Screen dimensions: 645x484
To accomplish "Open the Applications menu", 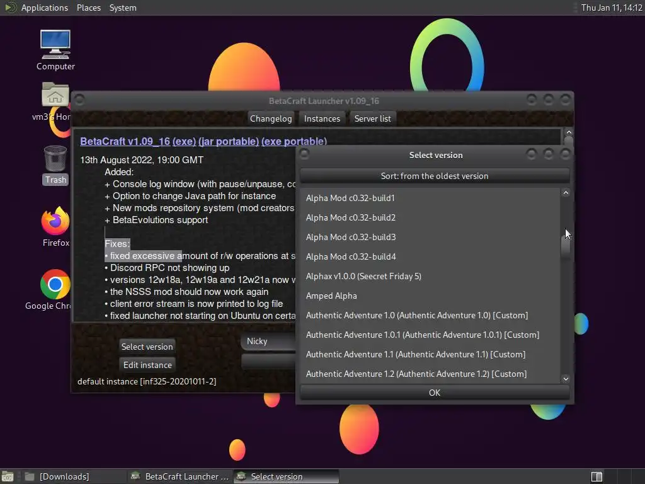I will coord(45,8).
